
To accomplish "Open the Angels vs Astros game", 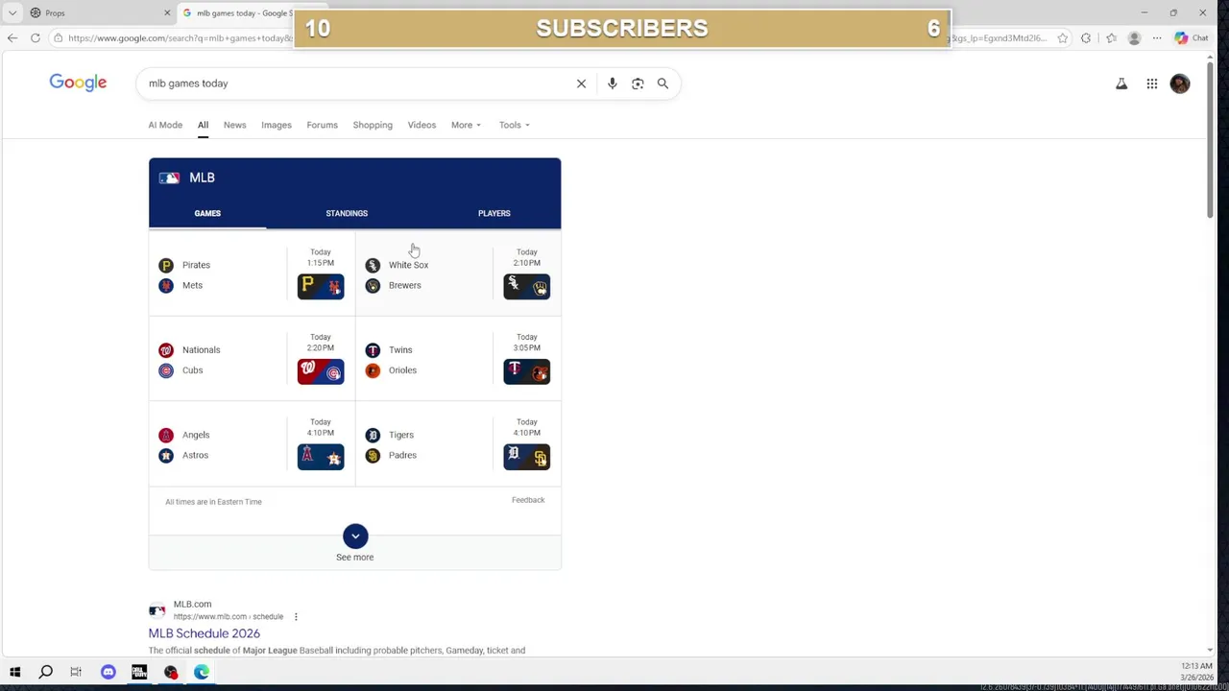I will 252,443.
